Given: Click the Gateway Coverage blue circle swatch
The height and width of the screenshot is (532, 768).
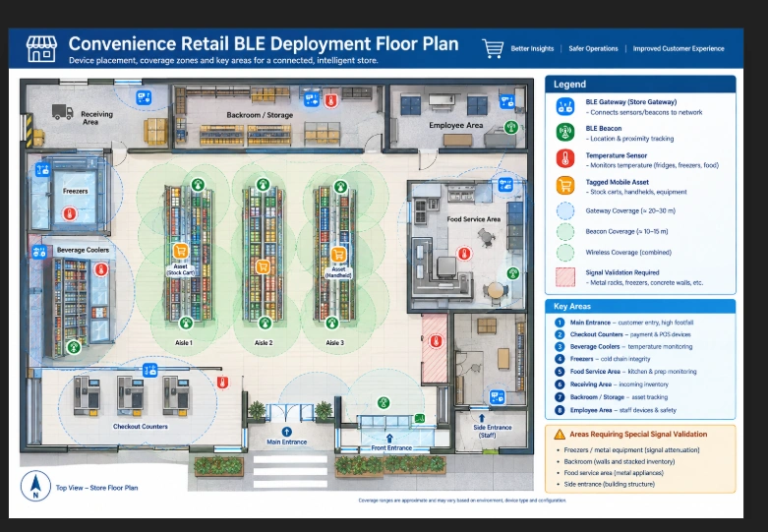Looking at the screenshot, I should click(x=565, y=210).
